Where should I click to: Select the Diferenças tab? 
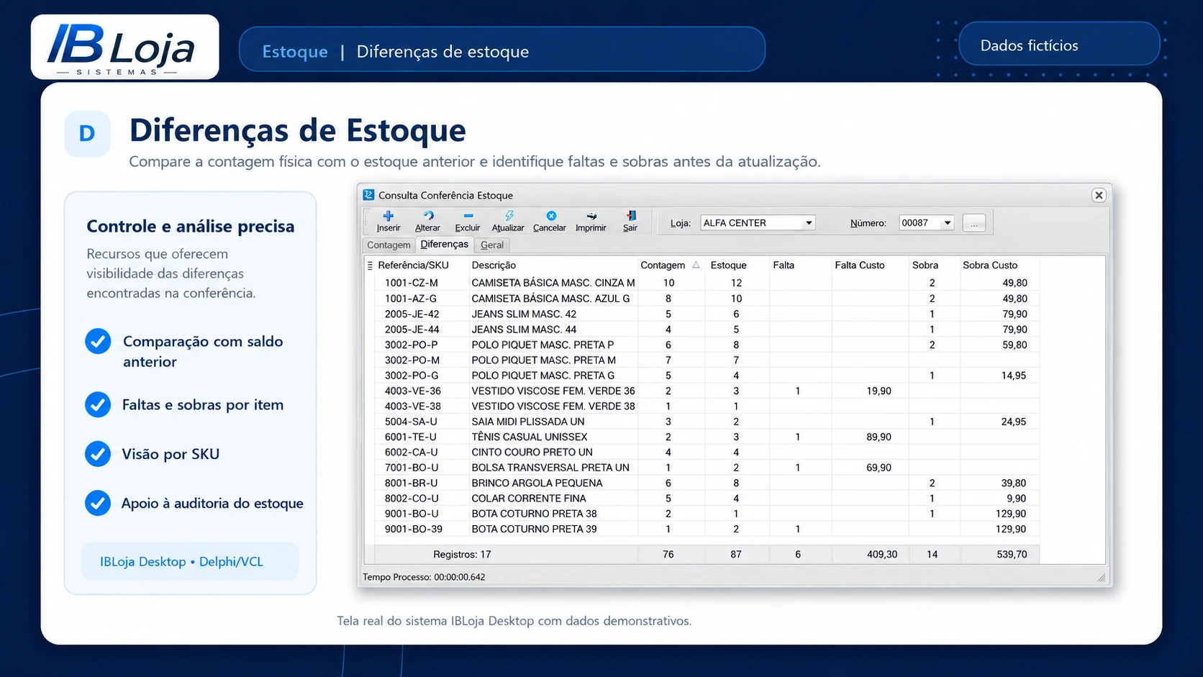pyautogui.click(x=444, y=245)
